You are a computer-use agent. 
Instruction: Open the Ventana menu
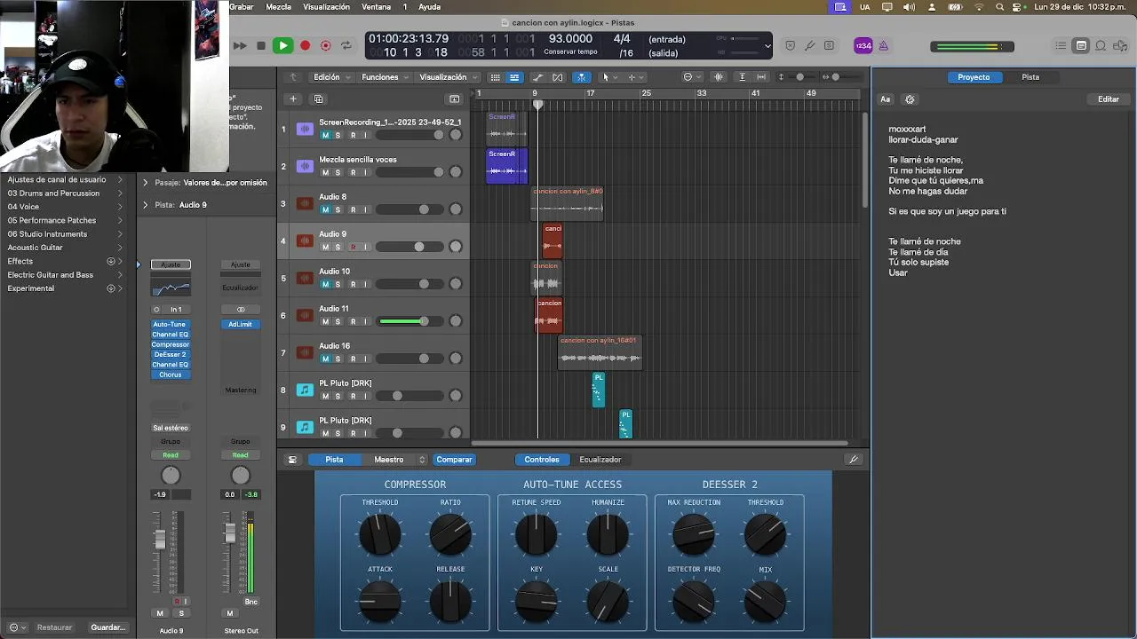377,7
